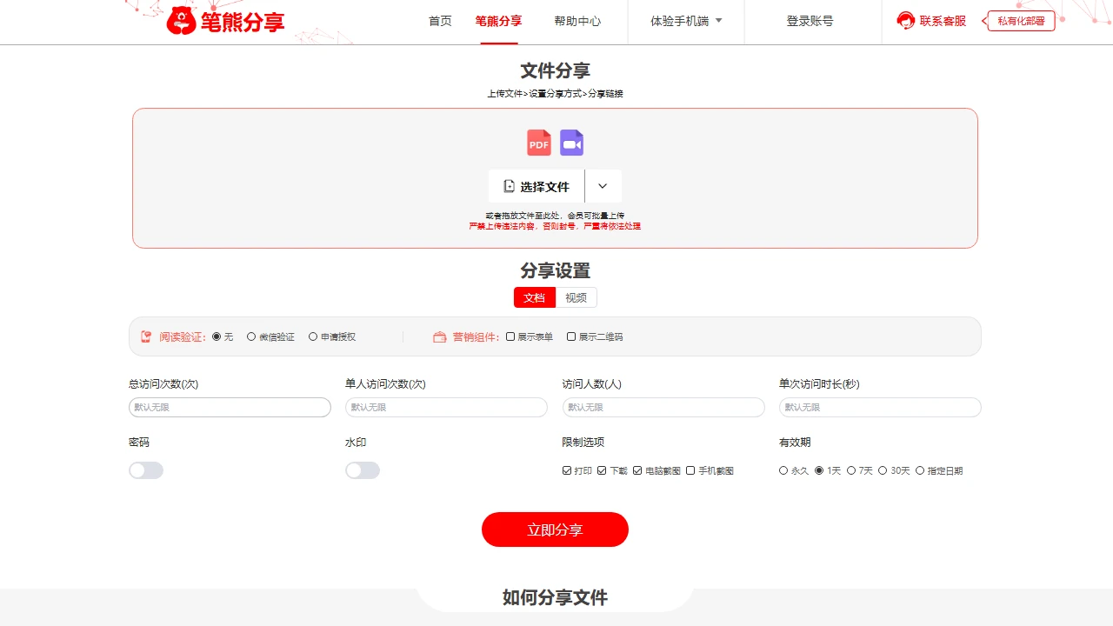Image resolution: width=1113 pixels, height=626 pixels.
Task: Click the 笔熊分享 bear logo icon
Action: point(180,18)
